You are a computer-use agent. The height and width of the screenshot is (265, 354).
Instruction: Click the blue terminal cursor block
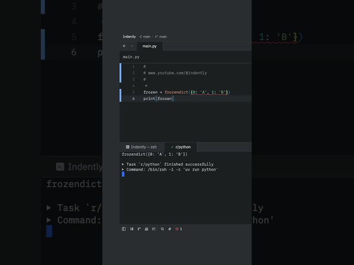123,174
